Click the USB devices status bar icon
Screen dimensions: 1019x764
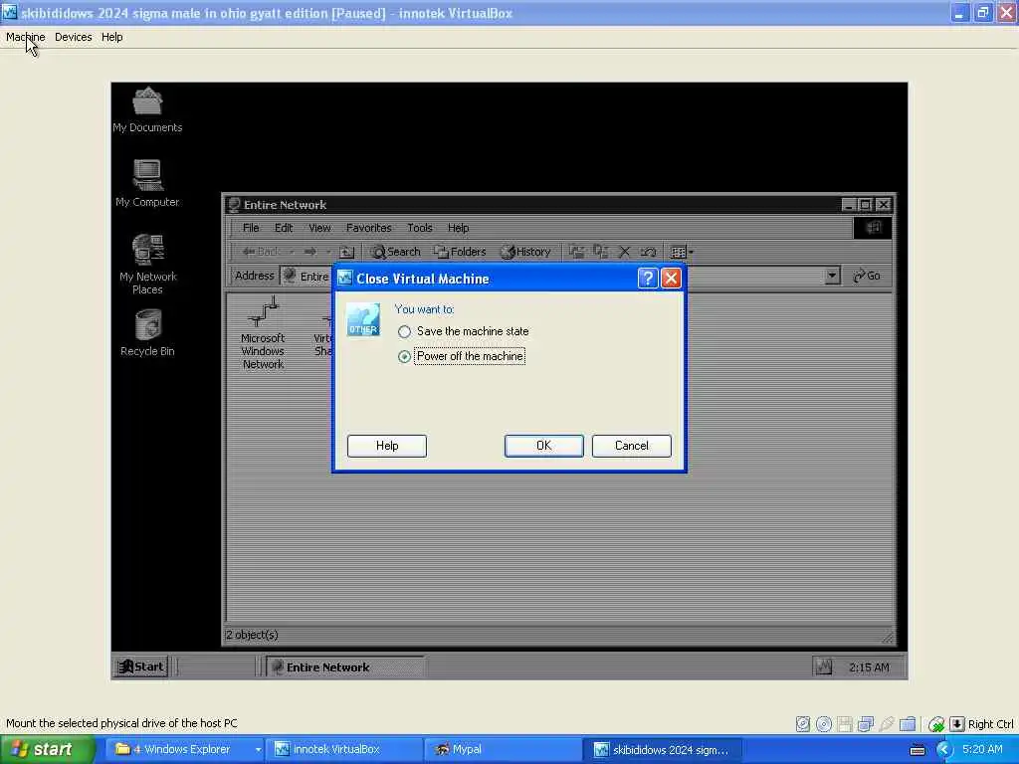887,724
